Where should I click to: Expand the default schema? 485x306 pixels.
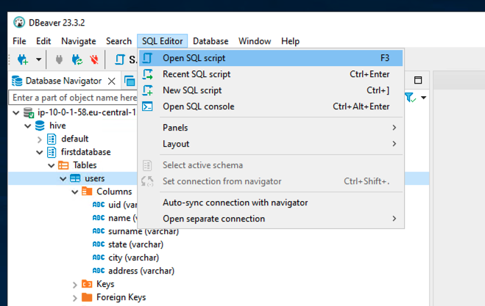click(x=40, y=139)
